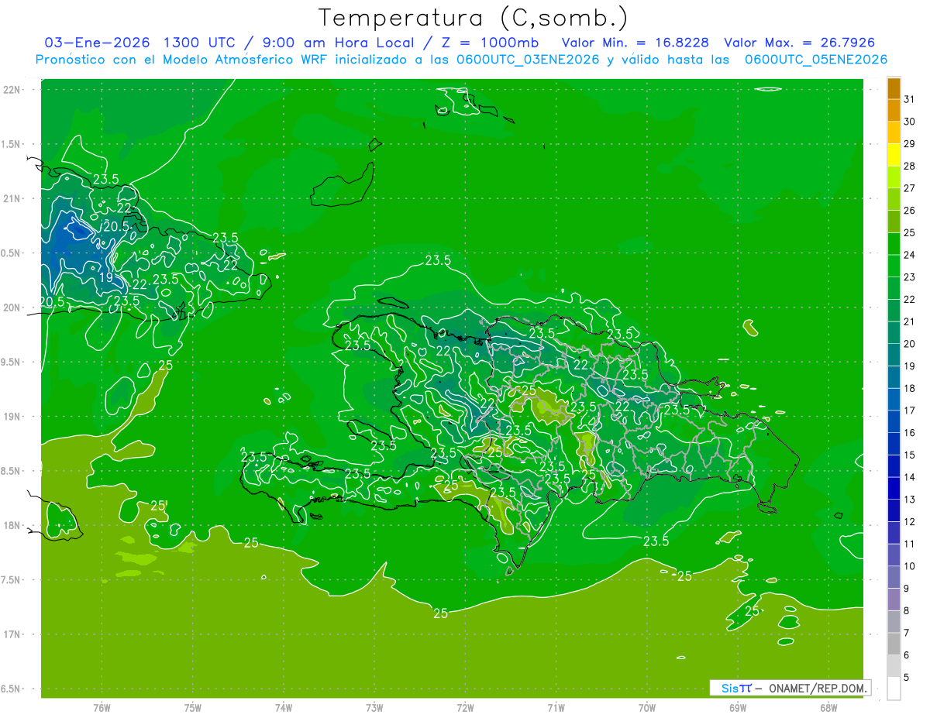Select the "Valor Min. = 16.8228" readout

(635, 43)
